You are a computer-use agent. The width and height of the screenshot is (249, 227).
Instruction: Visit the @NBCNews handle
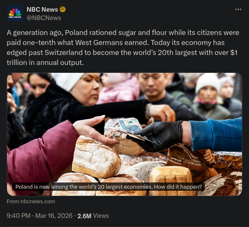pos(44,18)
